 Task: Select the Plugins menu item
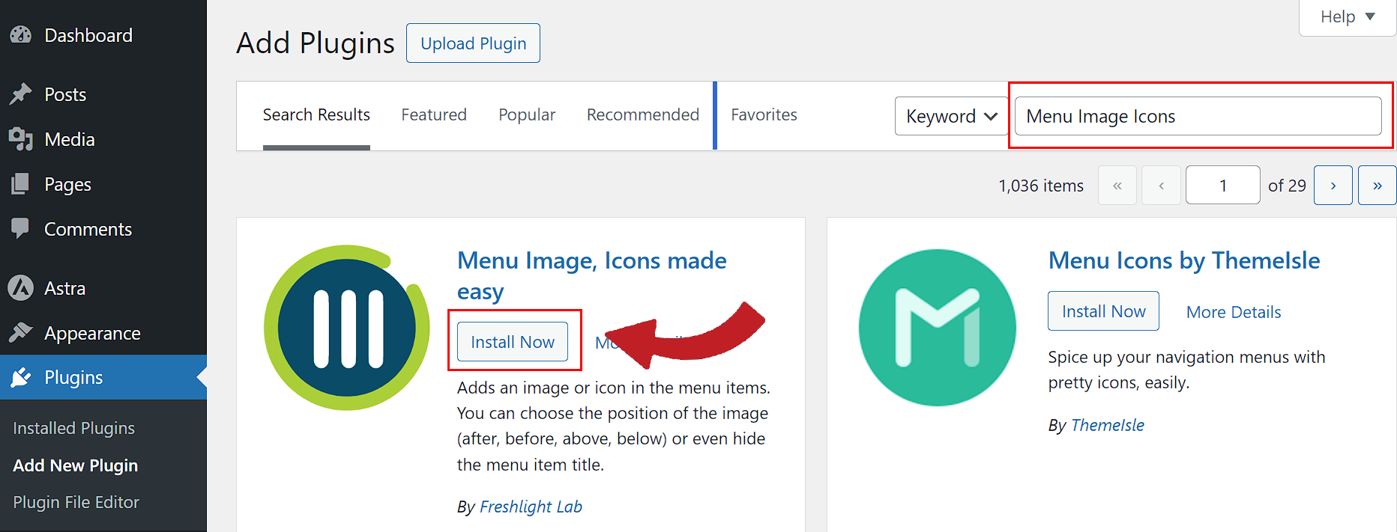click(103, 377)
